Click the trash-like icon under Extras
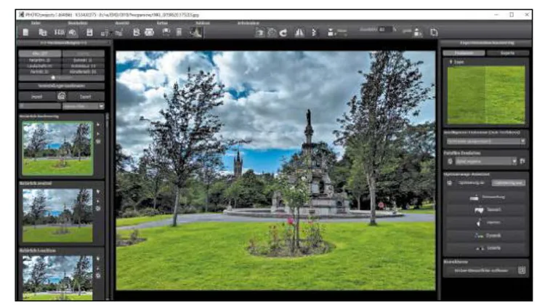The height and width of the screenshot is (306, 545). click(x=179, y=32)
